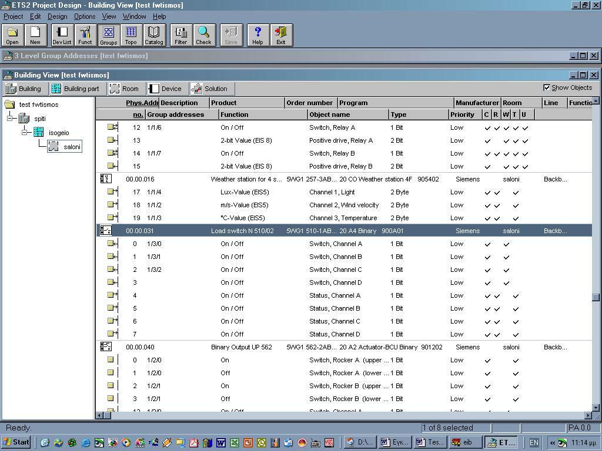The height and width of the screenshot is (451, 602).
Task: Open a project with the Open toolbar button
Action: tap(12, 35)
